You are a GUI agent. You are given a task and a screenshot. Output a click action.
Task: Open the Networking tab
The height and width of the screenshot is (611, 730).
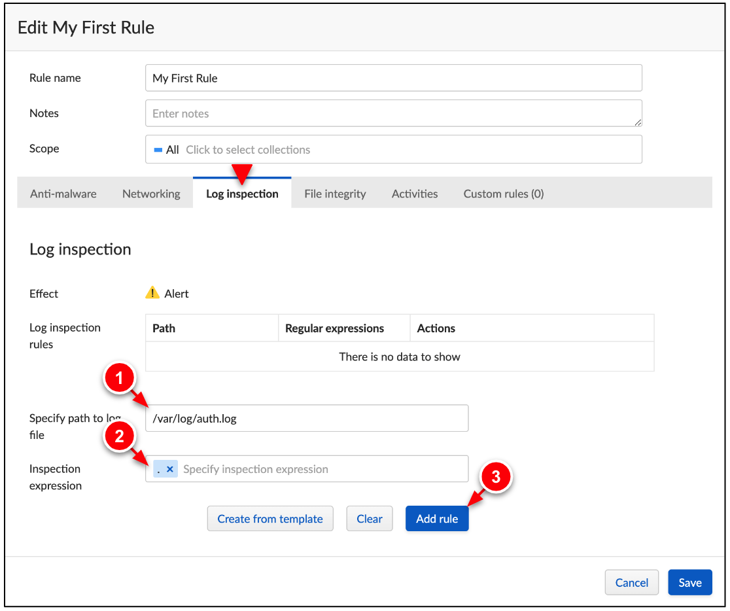coord(151,193)
